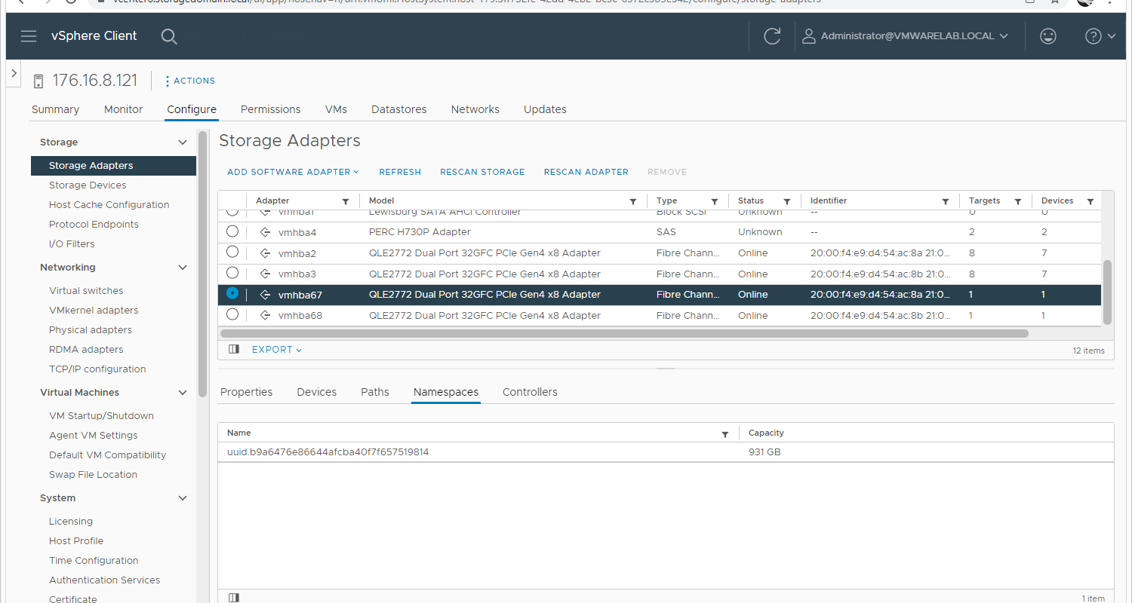1132x603 pixels.
Task: Switch to the adapter Properties tab
Action: [246, 392]
